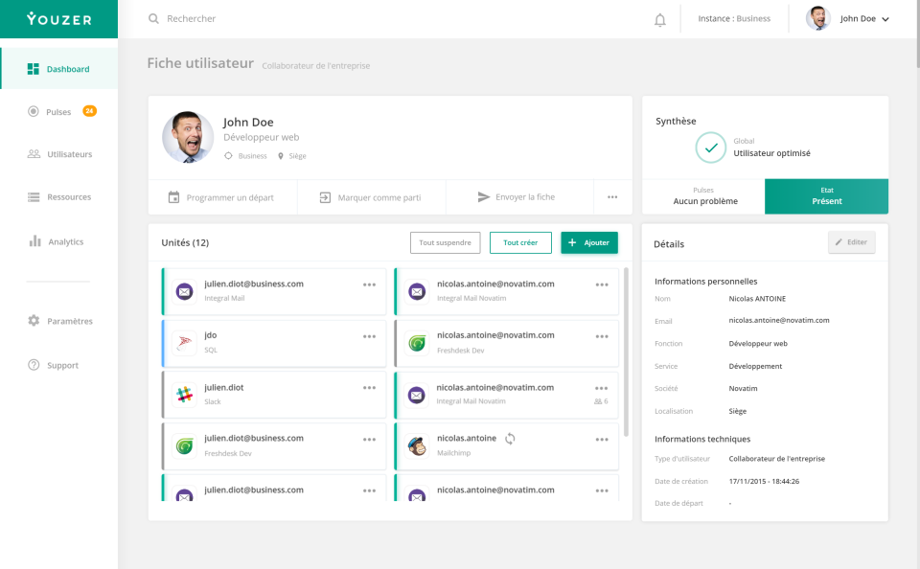
Task: Open the Pulses section icon
Action: [31, 111]
